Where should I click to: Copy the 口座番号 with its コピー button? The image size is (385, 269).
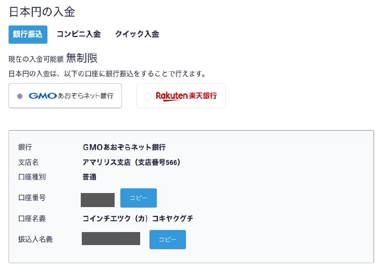[x=139, y=198]
